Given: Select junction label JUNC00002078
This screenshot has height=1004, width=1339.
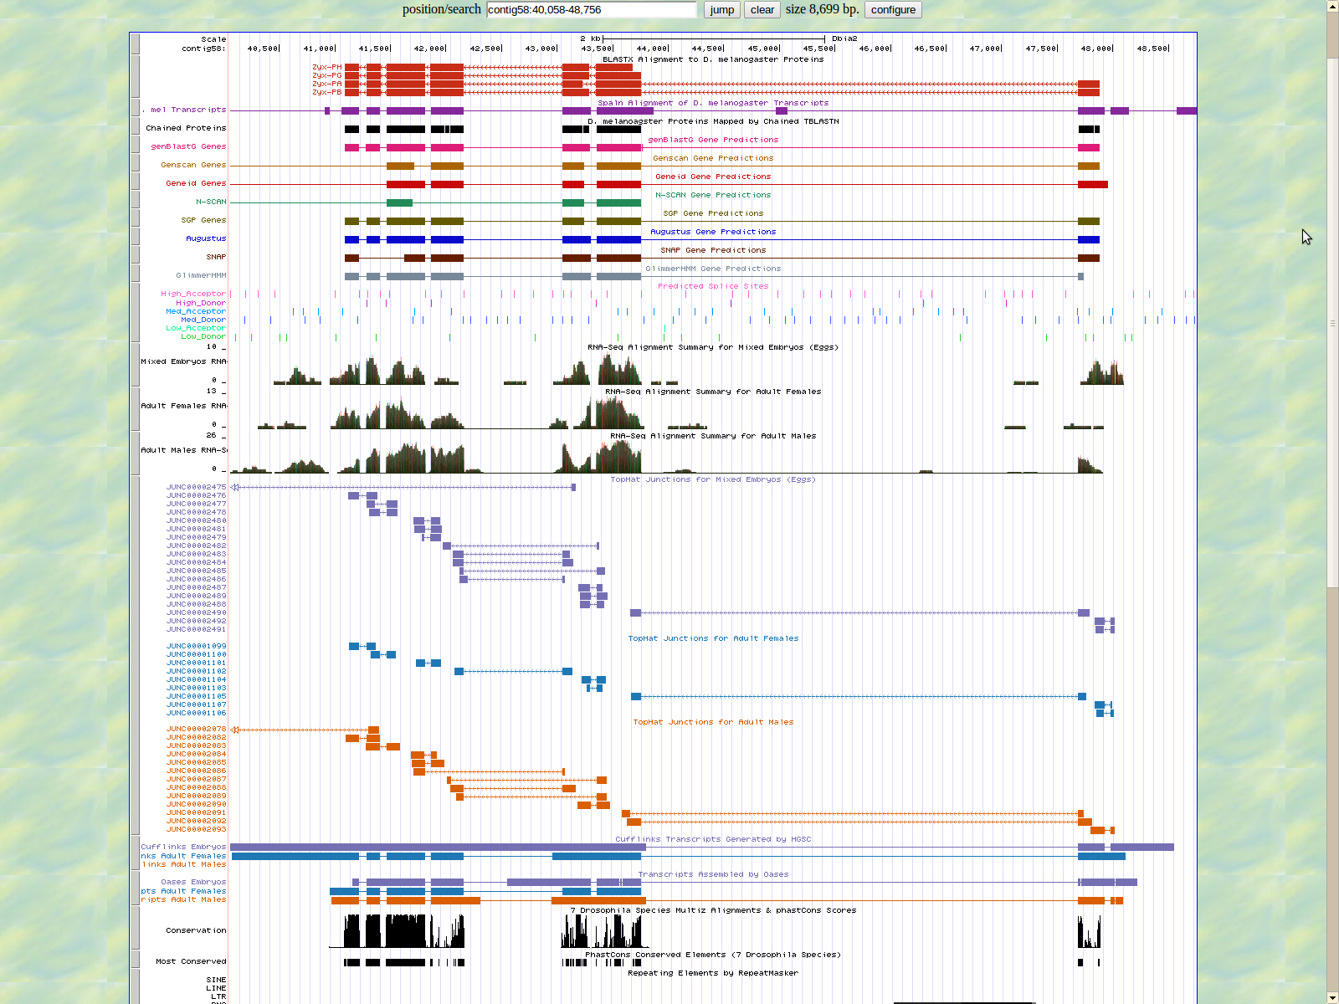Looking at the screenshot, I should pyautogui.click(x=196, y=729).
